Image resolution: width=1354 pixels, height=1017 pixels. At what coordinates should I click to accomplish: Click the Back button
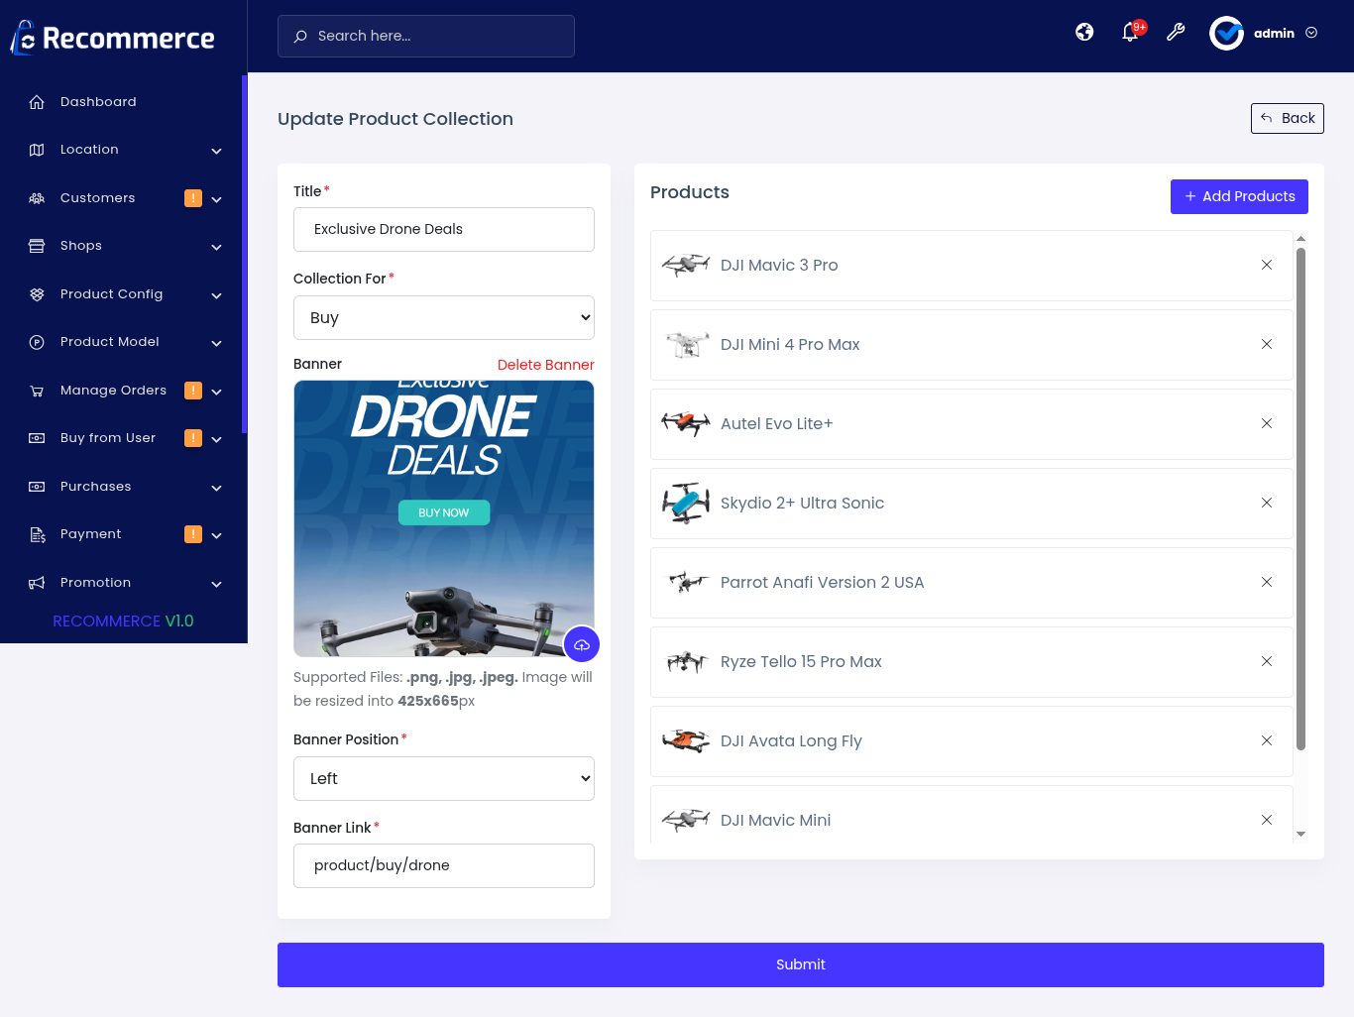1287,118
